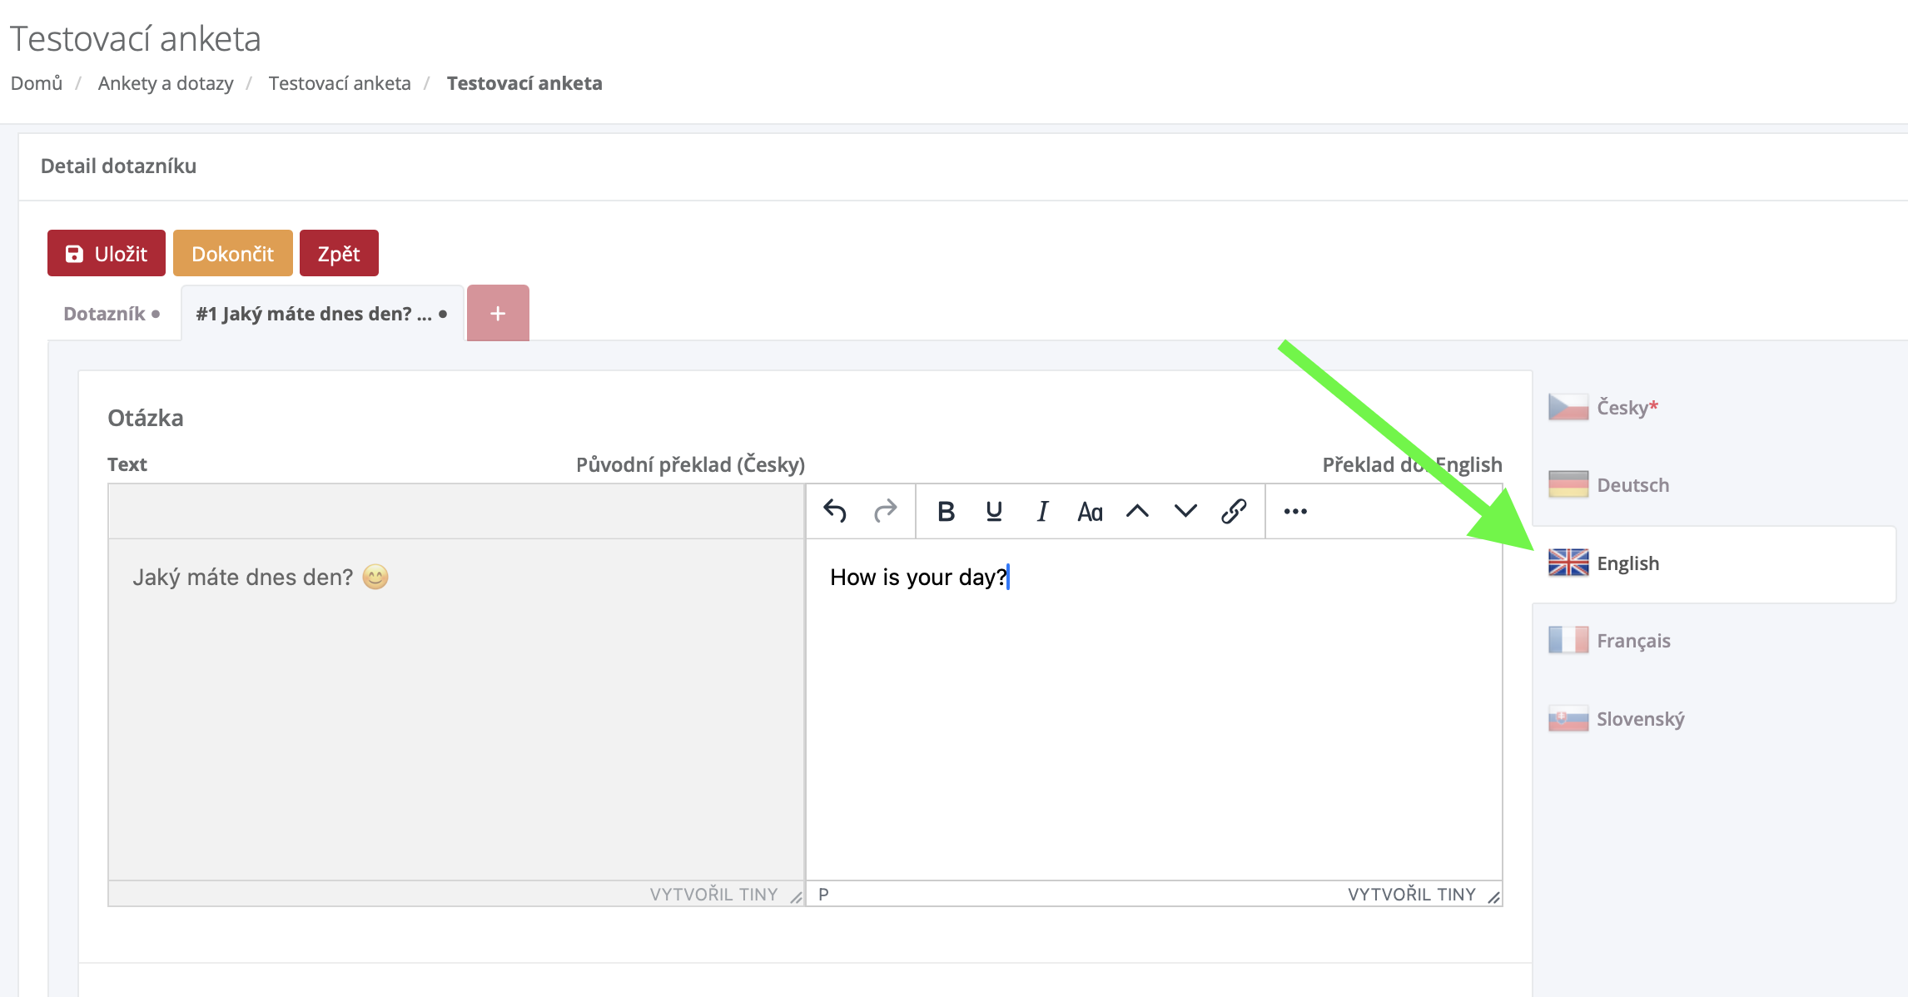Expand more options with three dots
This screenshot has width=1908, height=997.
tap(1295, 511)
